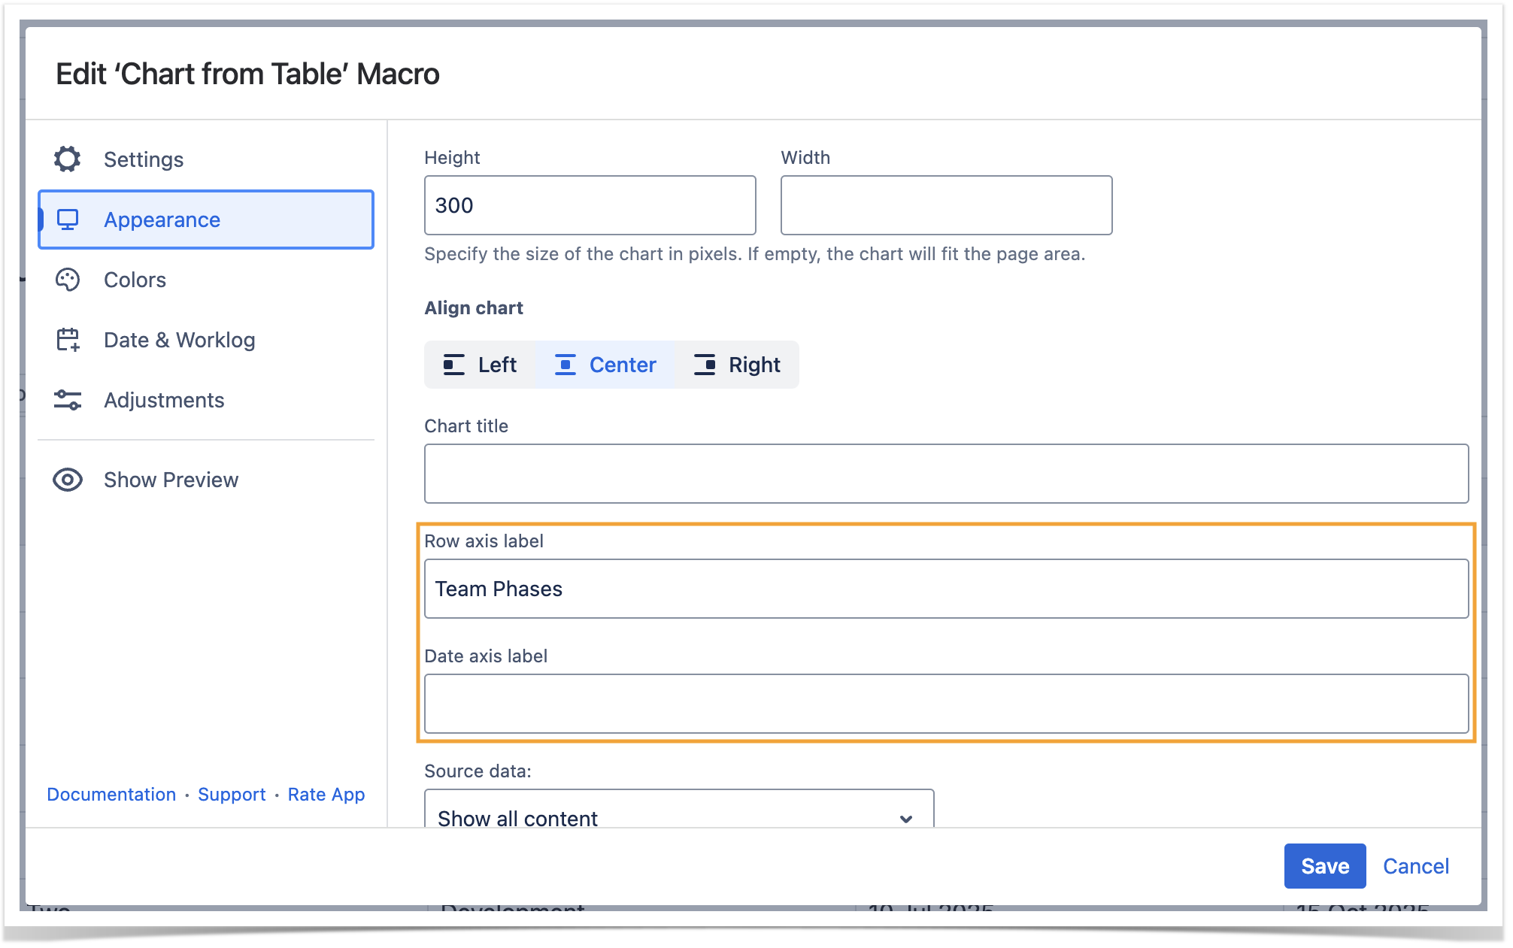Click the right-align icon
1513x948 pixels.
(x=705, y=365)
